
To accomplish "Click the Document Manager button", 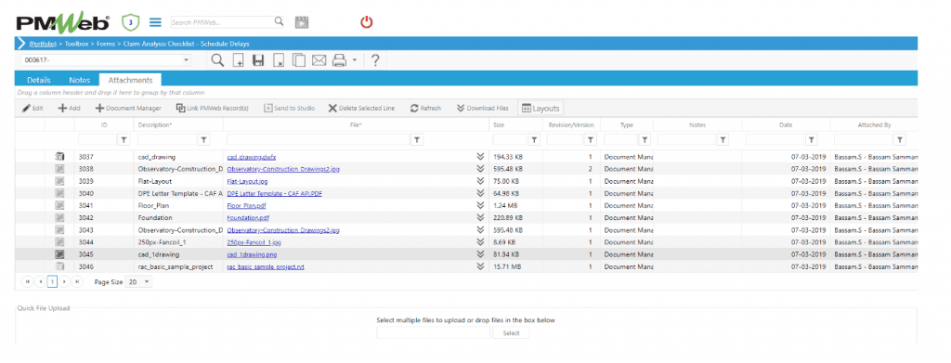I will [128, 108].
